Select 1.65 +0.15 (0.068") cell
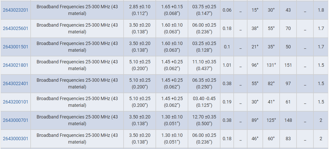The height and width of the screenshot is (149, 329). point(172,10)
